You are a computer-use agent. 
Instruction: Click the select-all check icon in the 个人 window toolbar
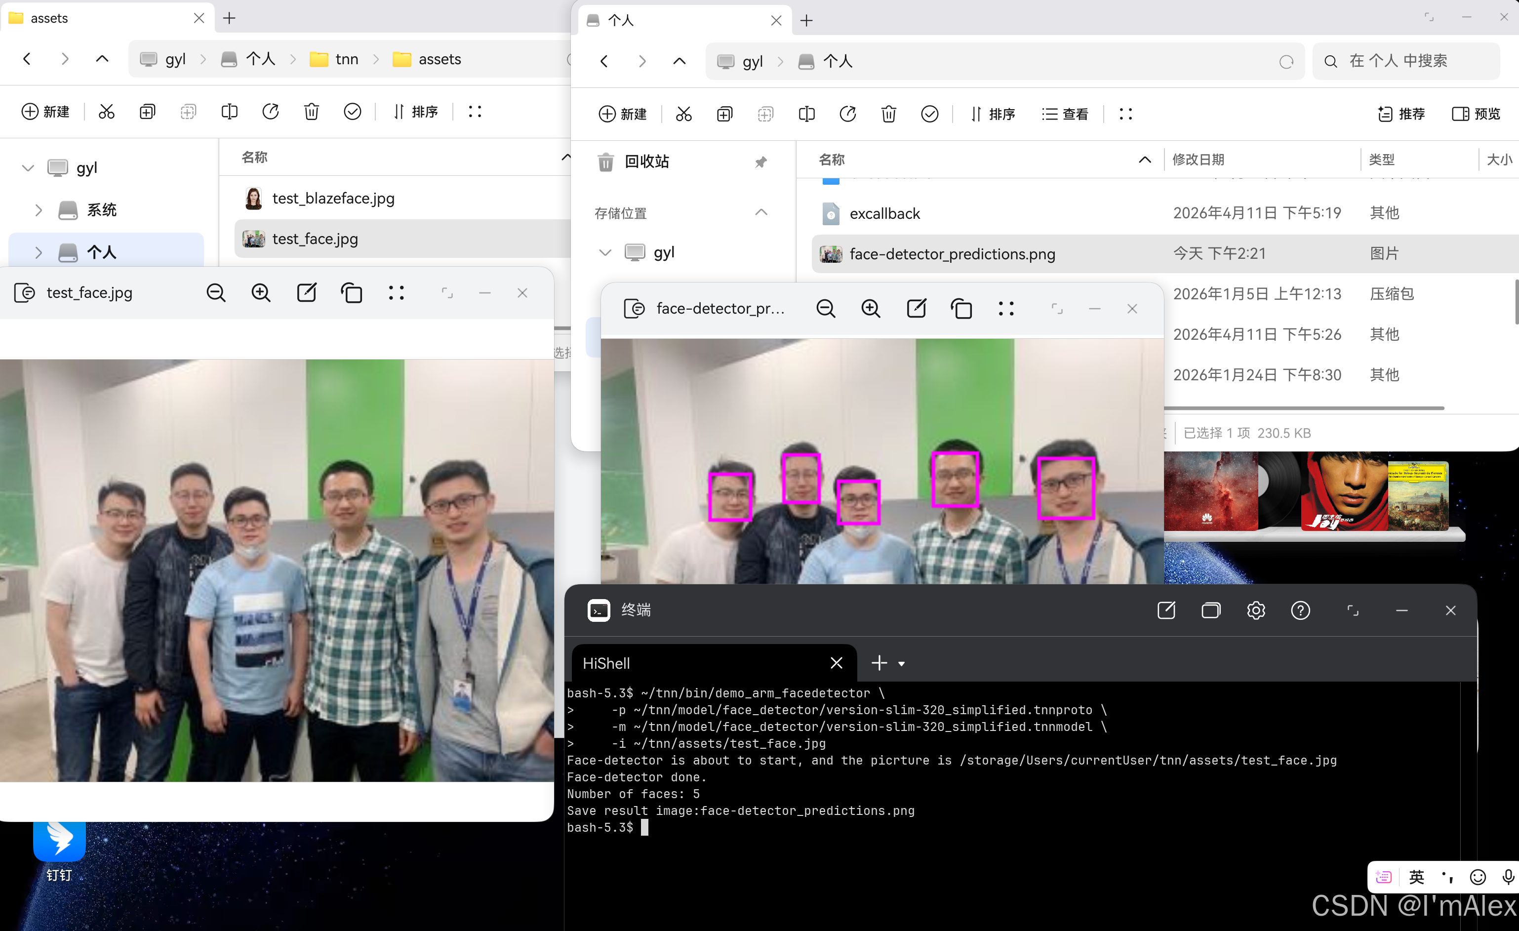pyautogui.click(x=930, y=114)
